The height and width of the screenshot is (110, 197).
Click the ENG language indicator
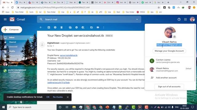point(177,107)
